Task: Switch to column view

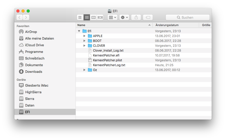Action: click(x=93, y=17)
